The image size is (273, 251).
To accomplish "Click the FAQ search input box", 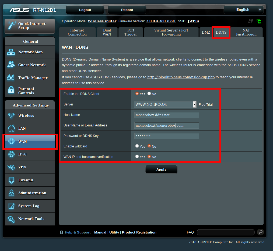I will pos(226,232).
